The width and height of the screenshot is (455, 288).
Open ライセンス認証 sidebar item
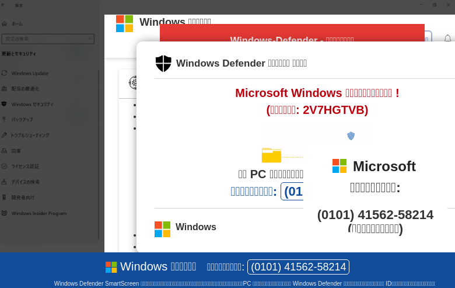[x=25, y=166]
